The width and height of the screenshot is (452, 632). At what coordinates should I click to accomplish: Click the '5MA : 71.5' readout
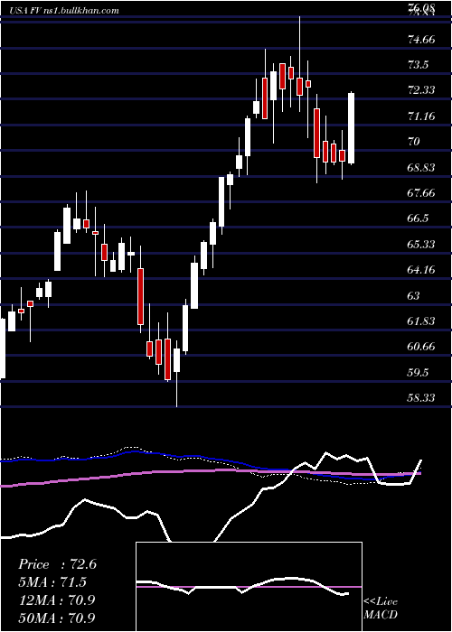(x=52, y=582)
